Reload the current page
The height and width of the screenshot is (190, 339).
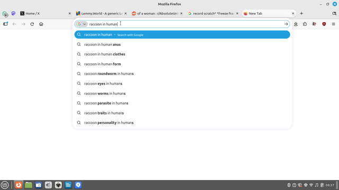pyautogui.click(x=32, y=24)
